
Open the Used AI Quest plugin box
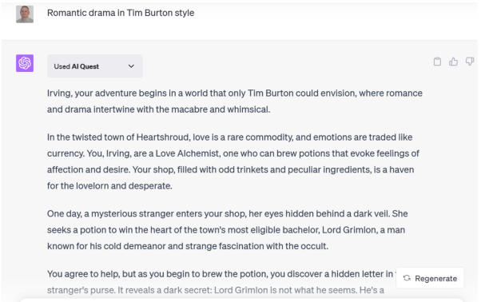click(95, 66)
